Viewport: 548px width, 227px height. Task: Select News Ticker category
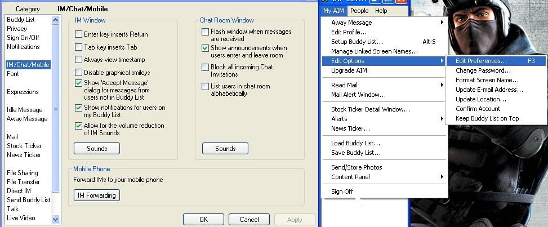click(24, 154)
